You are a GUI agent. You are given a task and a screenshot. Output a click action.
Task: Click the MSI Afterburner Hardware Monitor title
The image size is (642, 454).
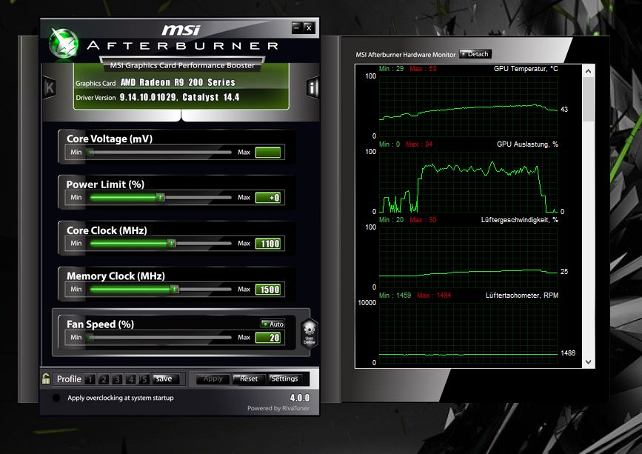point(405,55)
